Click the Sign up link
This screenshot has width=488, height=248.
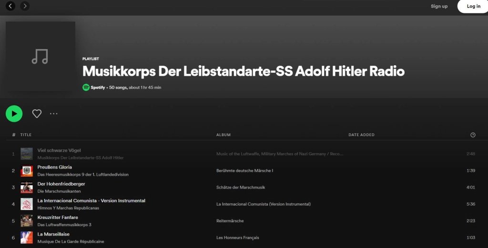tap(439, 6)
